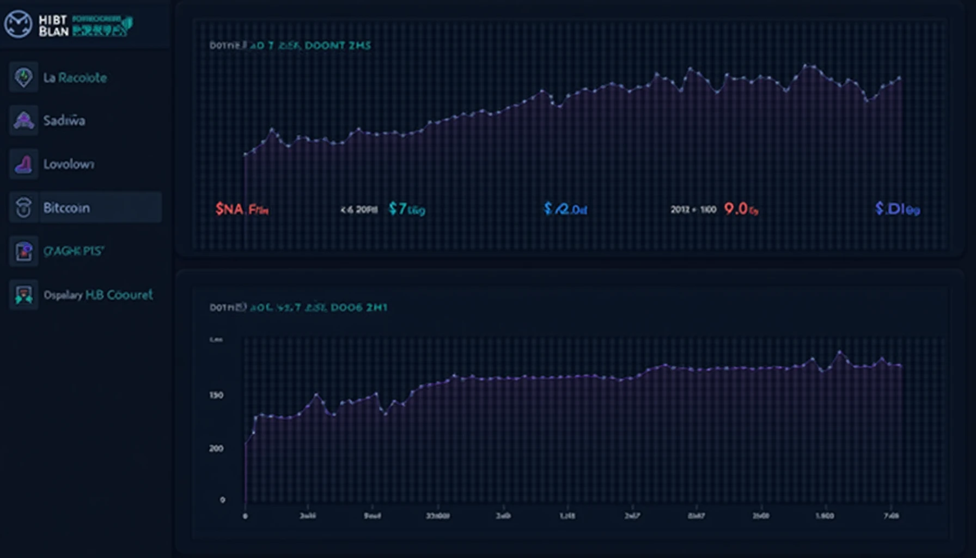Click the last data point of upper chart line
Screen dimensions: 976x558
click(x=899, y=79)
